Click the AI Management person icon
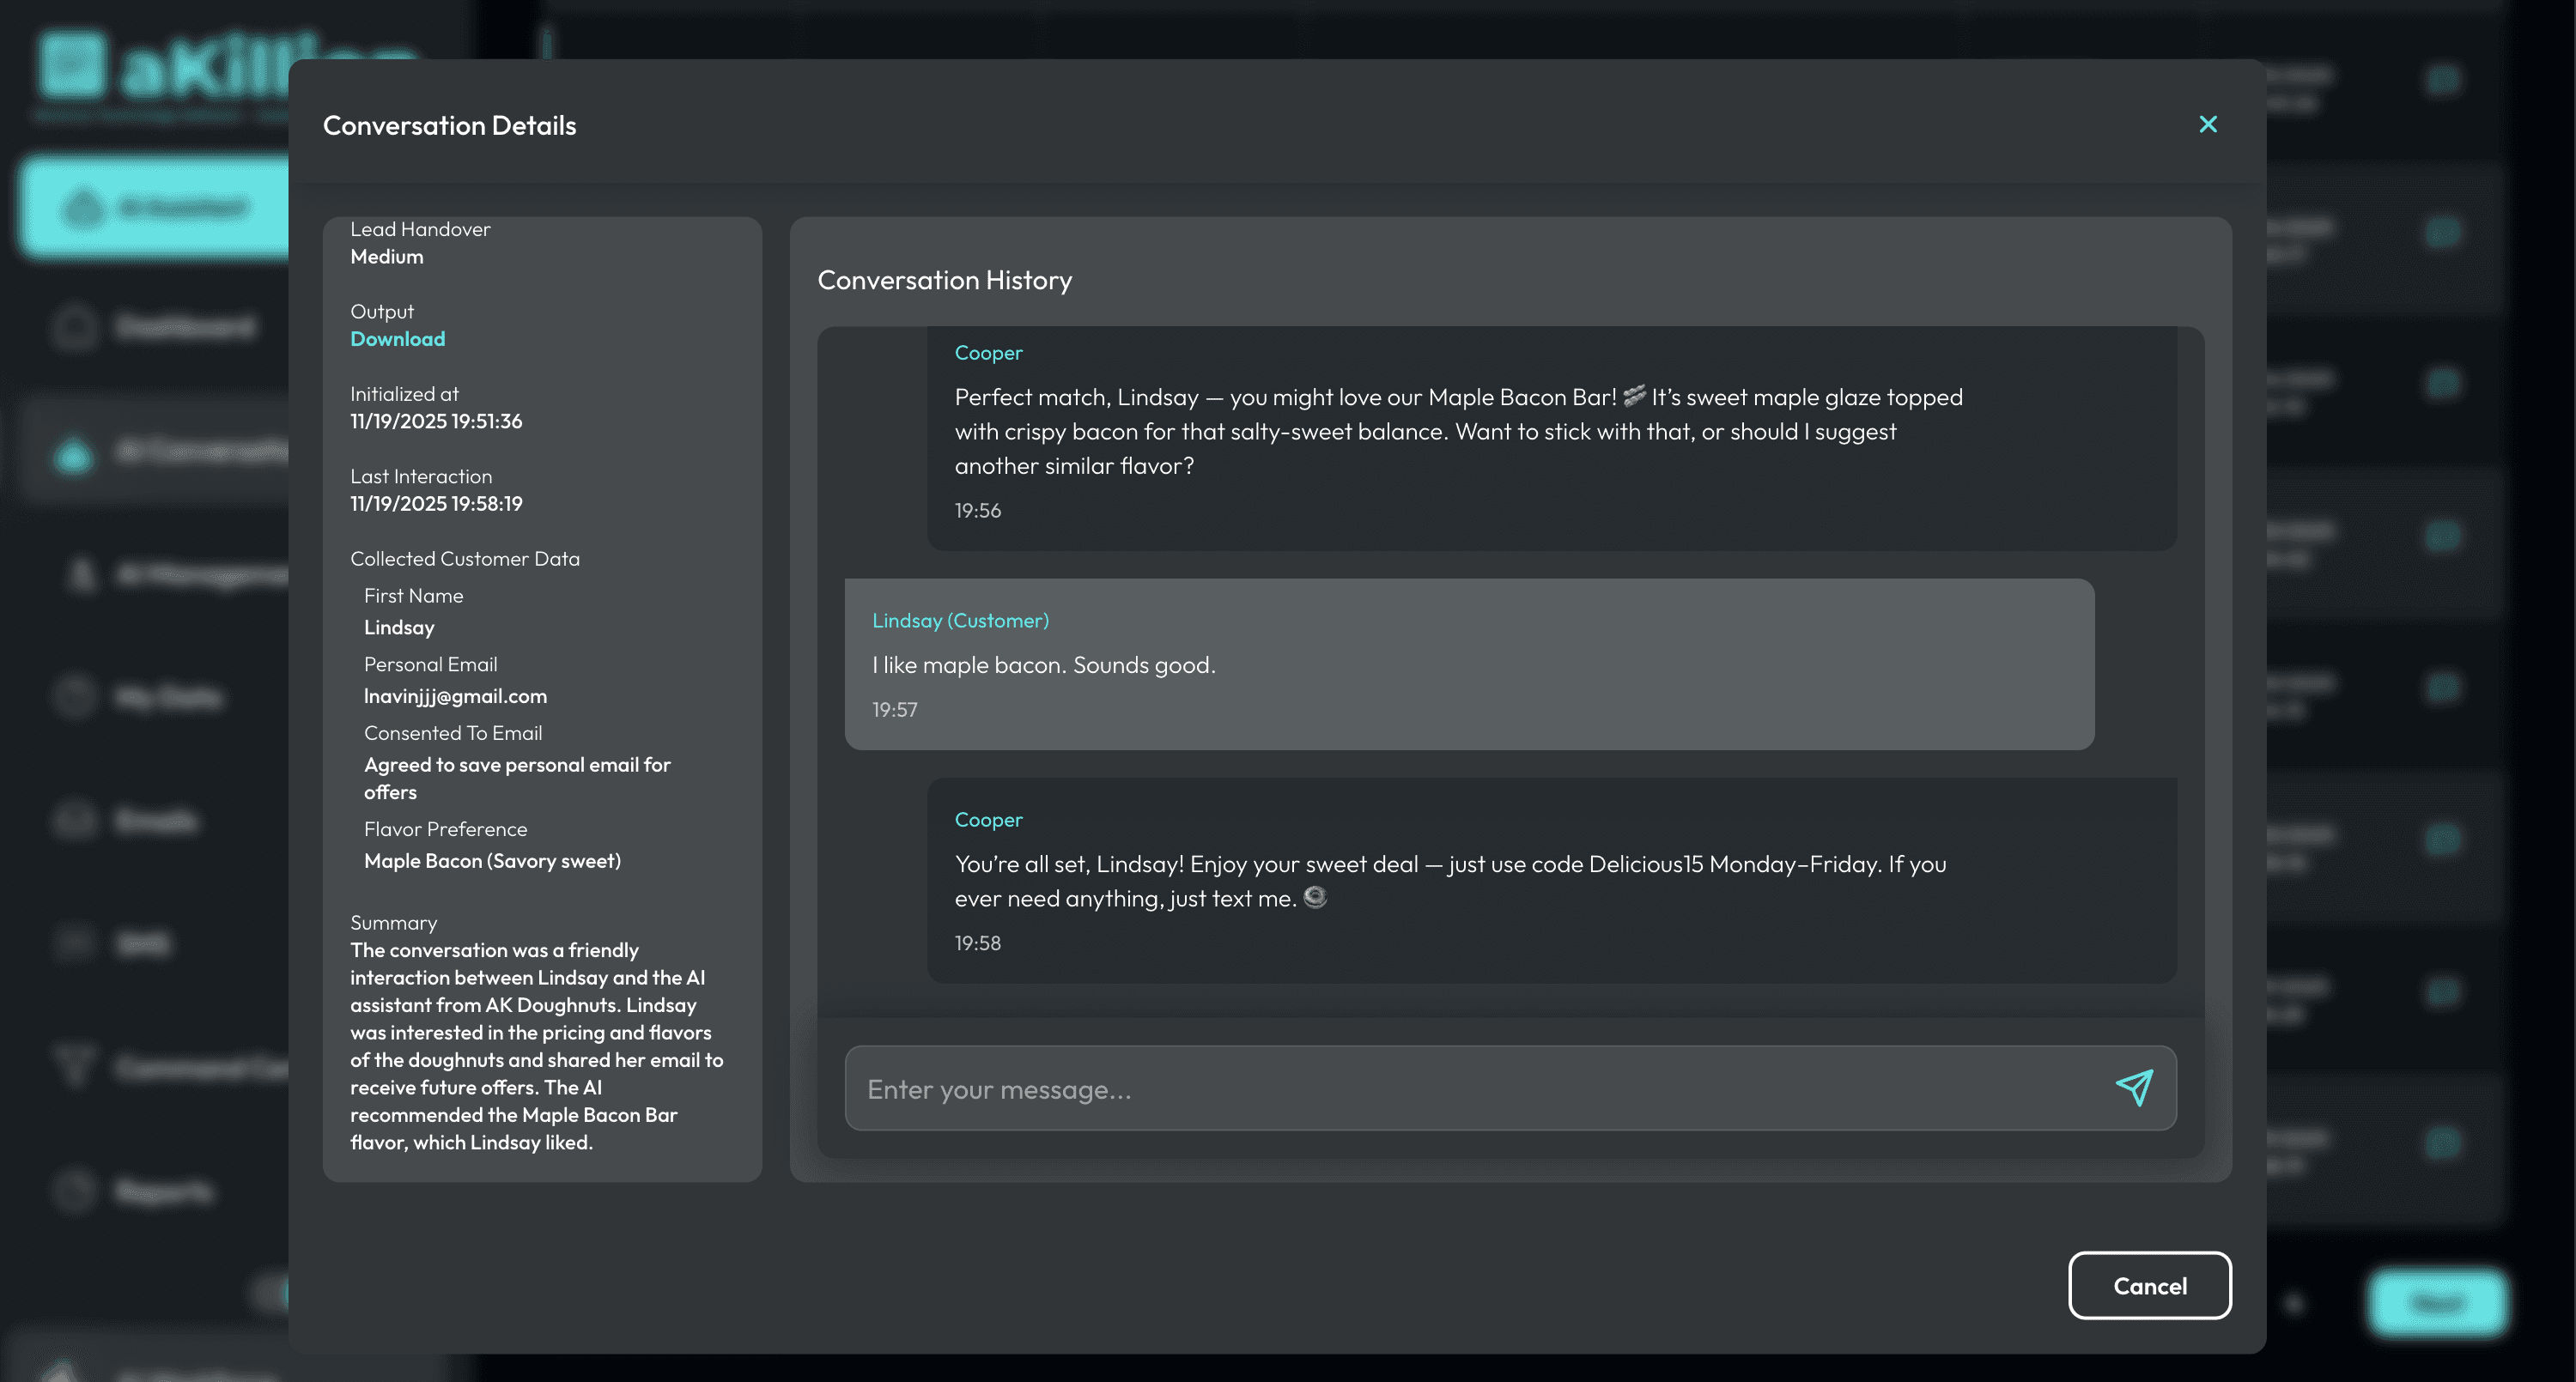The height and width of the screenshot is (1382, 2576). tap(78, 575)
